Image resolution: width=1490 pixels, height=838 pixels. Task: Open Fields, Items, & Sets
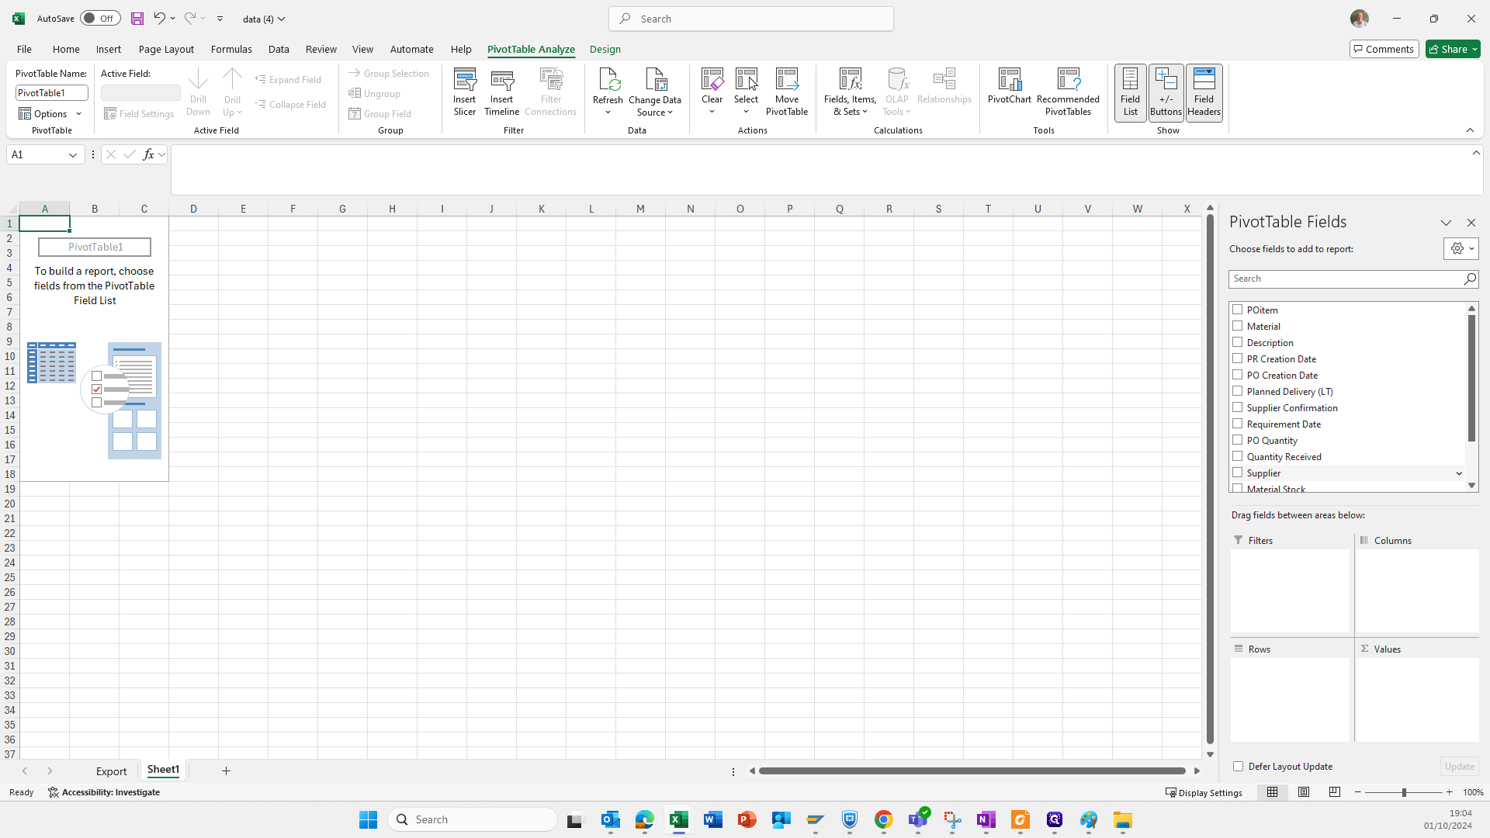850,92
